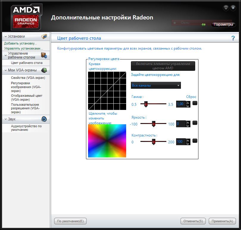The image size is (241, 230).
Task: Click the Звук speaker icon
Action: pos(44,119)
